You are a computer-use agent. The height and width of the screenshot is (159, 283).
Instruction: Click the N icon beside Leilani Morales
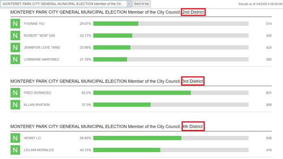click(15, 150)
